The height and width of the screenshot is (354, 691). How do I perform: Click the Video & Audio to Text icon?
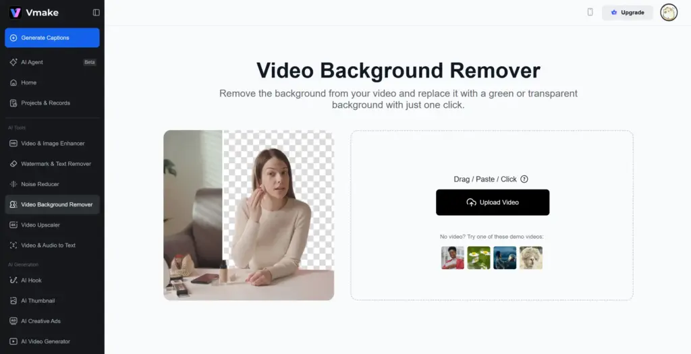click(13, 245)
